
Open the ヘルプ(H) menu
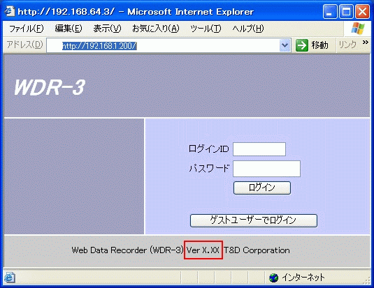pyautogui.click(x=248, y=29)
